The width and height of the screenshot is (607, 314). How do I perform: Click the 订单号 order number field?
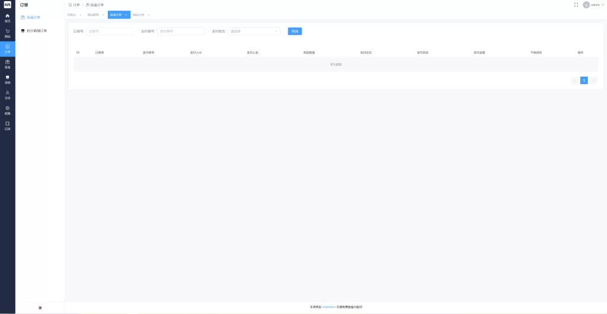[x=110, y=31]
